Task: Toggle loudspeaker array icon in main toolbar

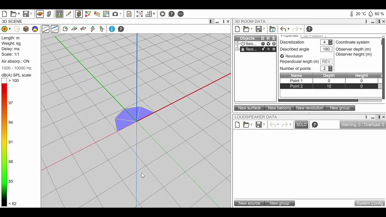Action: pyautogui.click(x=49, y=14)
